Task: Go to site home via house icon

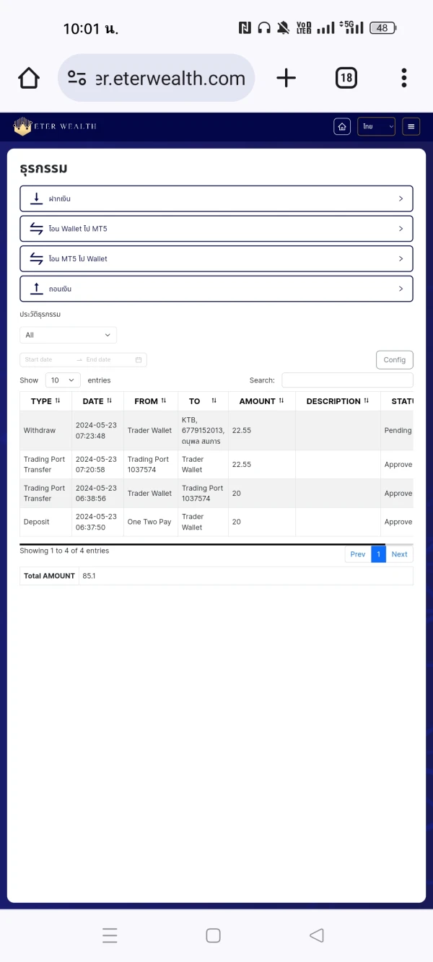Action: 342,126
